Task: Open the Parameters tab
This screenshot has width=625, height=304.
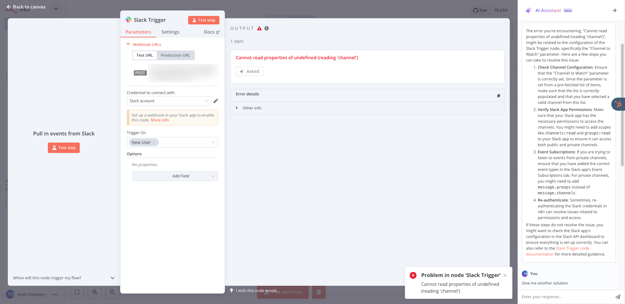Action: tap(138, 32)
